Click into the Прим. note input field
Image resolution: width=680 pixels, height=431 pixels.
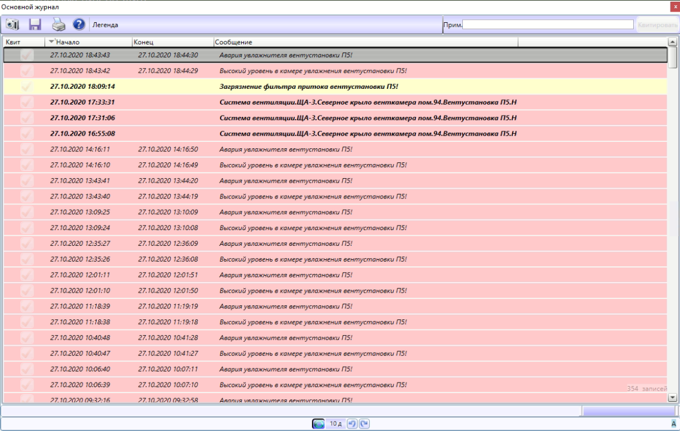click(x=548, y=25)
